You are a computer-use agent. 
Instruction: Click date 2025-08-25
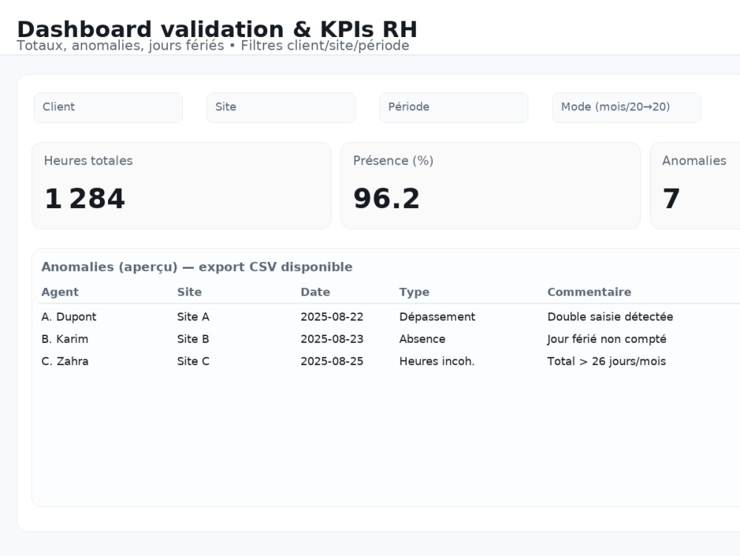(x=332, y=361)
